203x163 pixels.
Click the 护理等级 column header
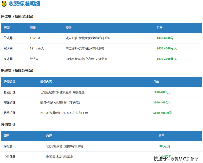(x=10, y=82)
